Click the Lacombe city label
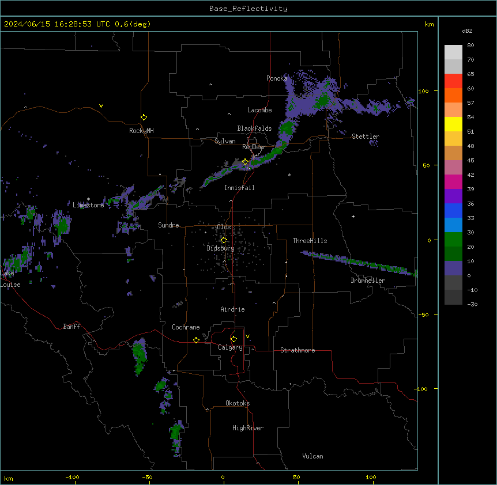497x485 pixels. tap(259, 110)
